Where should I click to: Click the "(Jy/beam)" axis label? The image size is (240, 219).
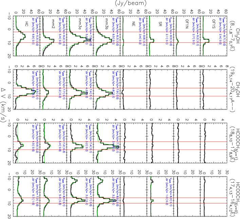tap(131, 3)
